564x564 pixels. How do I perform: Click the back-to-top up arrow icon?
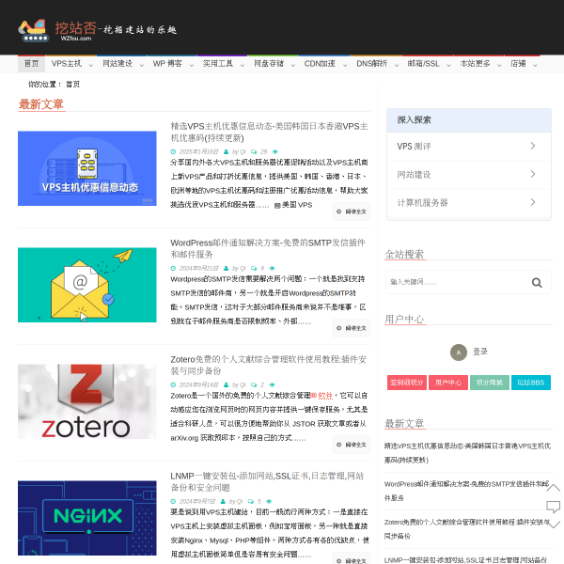click(554, 488)
